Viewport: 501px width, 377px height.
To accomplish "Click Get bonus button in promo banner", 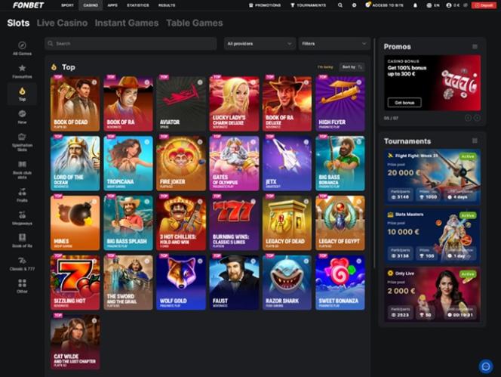I will tap(404, 102).
